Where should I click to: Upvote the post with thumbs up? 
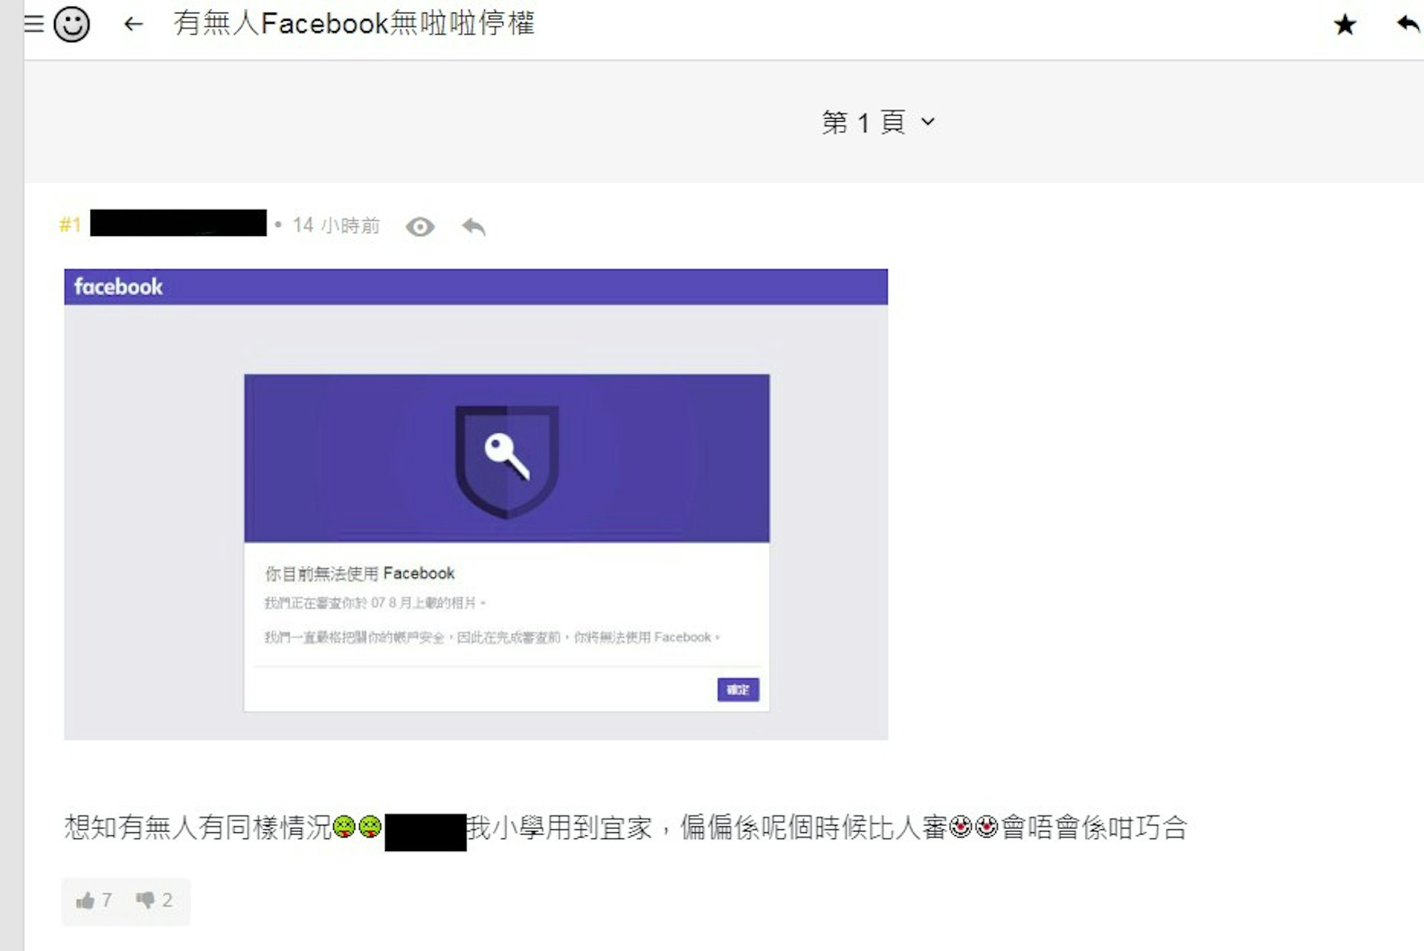point(86,901)
